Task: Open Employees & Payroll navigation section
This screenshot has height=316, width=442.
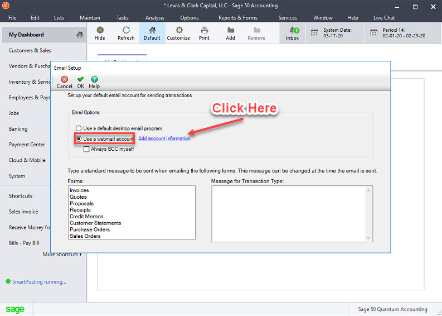Action: [x=30, y=98]
